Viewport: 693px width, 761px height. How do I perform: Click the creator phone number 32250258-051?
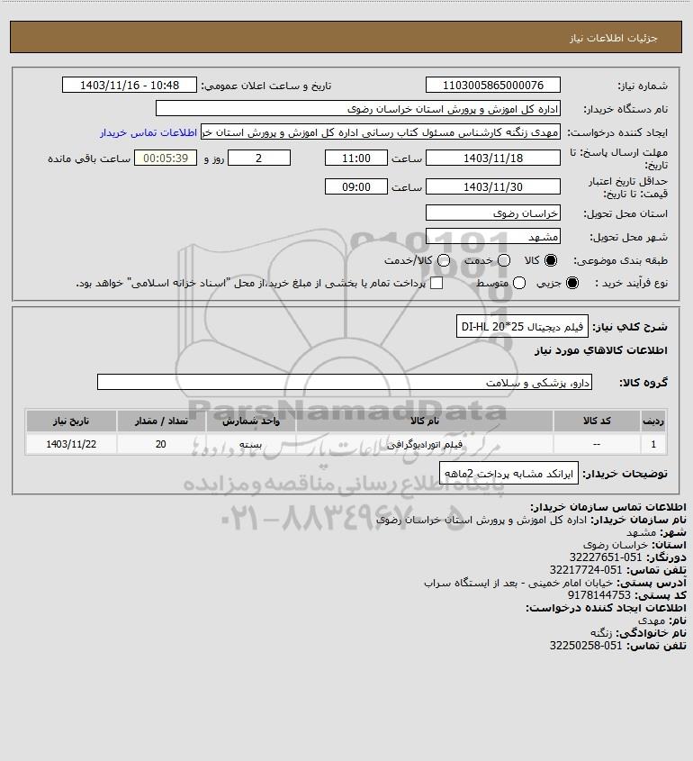(585, 646)
